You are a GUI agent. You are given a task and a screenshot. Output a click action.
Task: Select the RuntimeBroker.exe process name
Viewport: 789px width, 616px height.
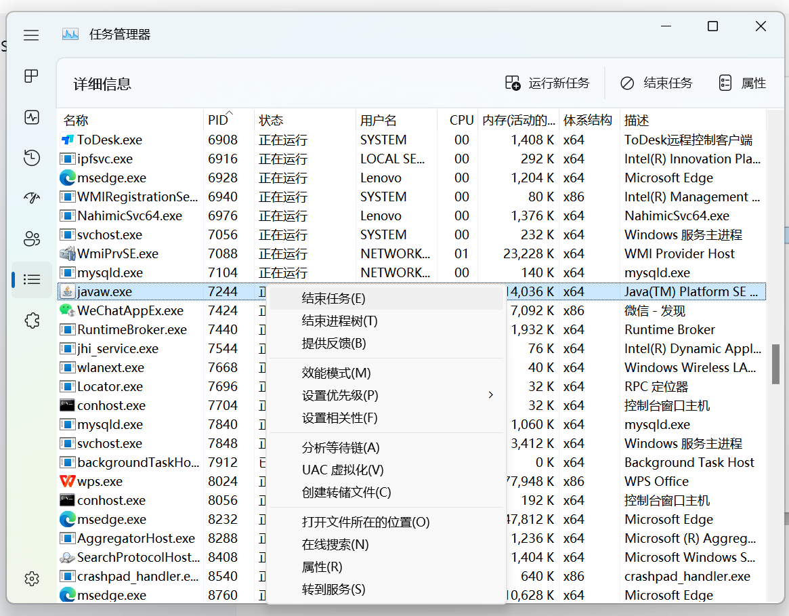[132, 329]
